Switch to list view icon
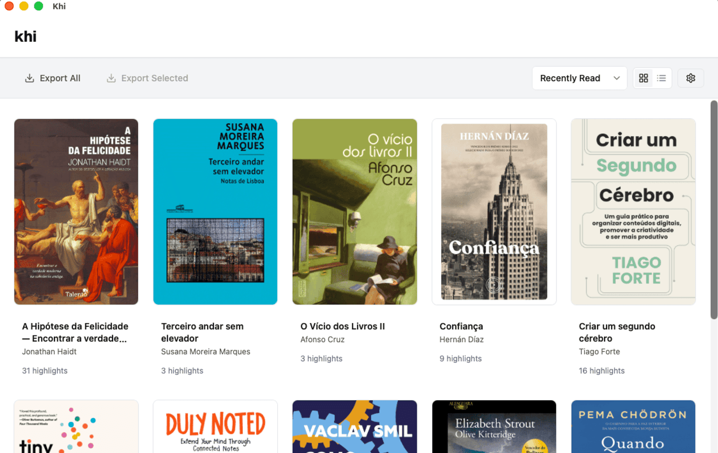This screenshot has height=453, width=718. click(x=662, y=78)
